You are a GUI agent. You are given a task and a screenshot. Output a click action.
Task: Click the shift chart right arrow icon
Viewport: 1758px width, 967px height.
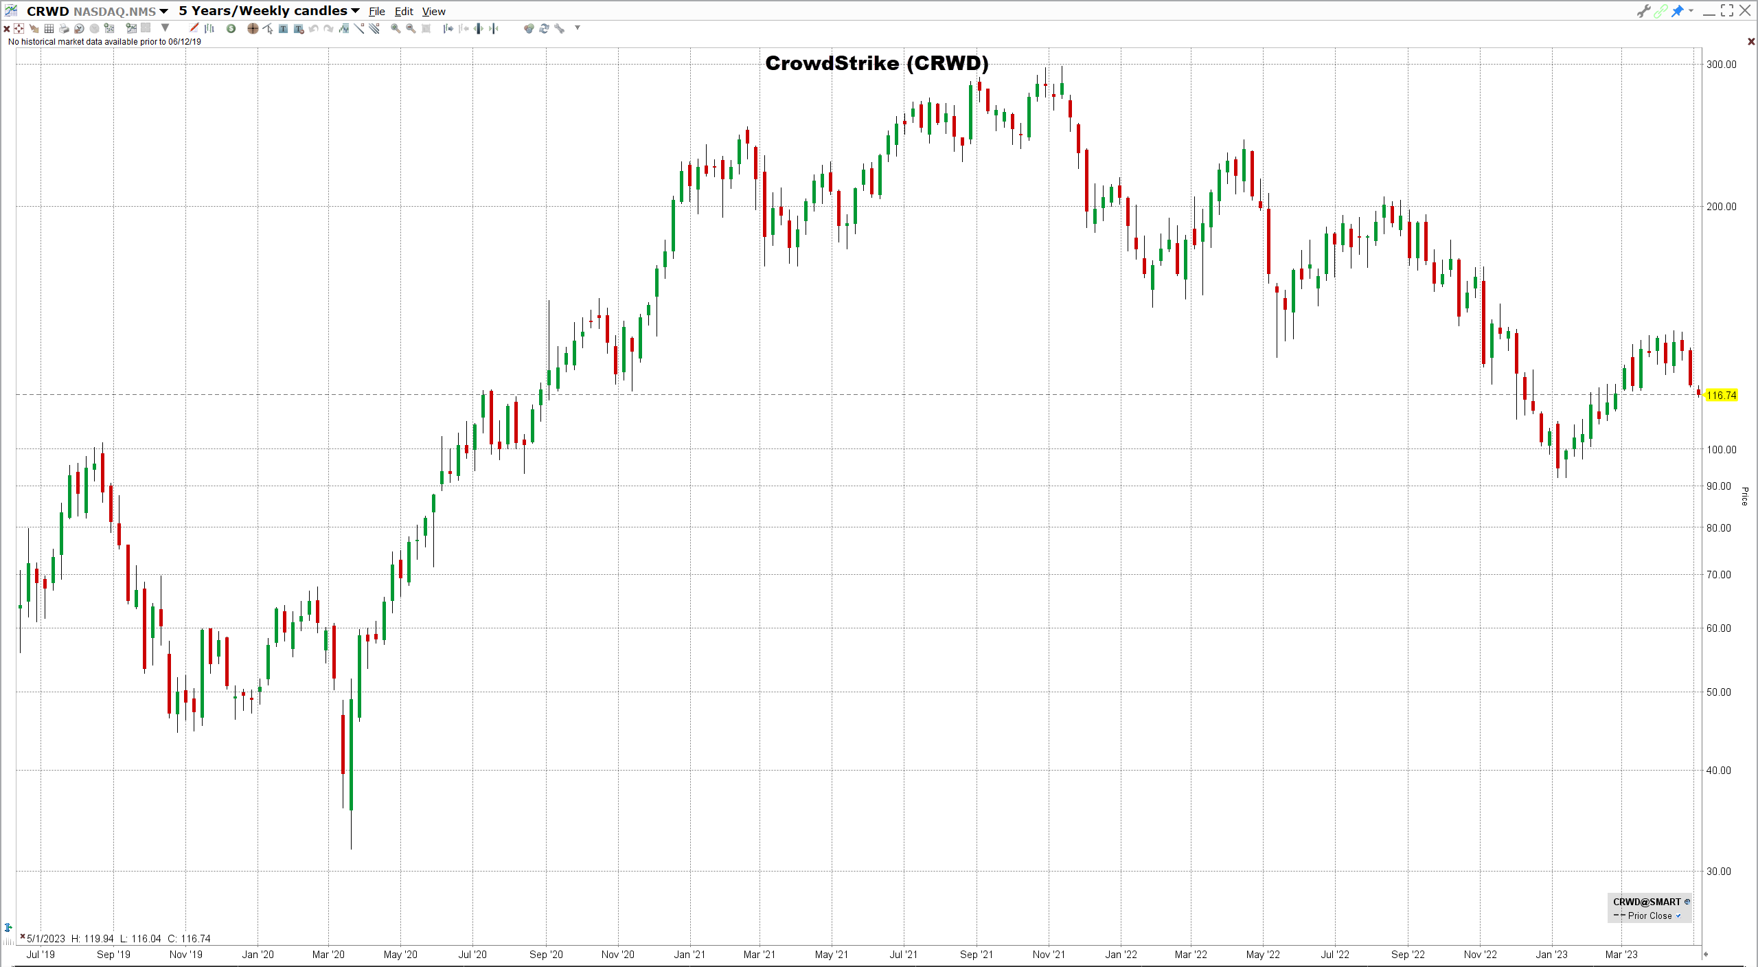point(448,28)
